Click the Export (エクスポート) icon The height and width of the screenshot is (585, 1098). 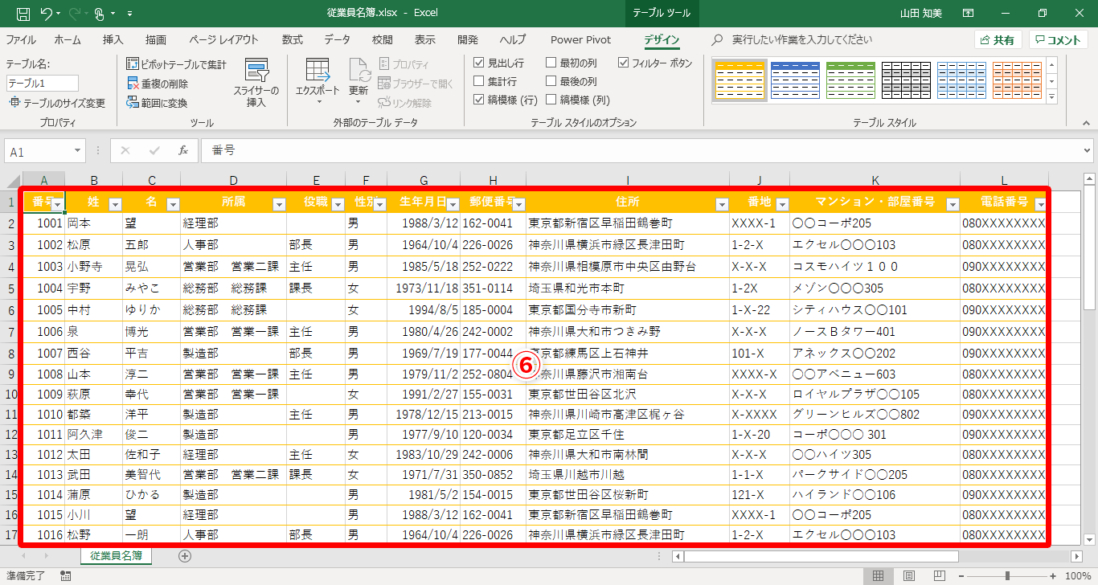click(318, 71)
